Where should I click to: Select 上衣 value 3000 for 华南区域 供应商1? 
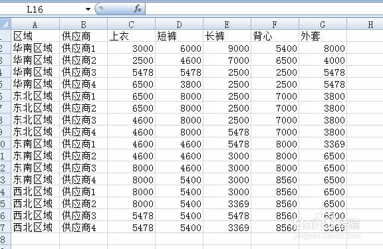[131, 48]
